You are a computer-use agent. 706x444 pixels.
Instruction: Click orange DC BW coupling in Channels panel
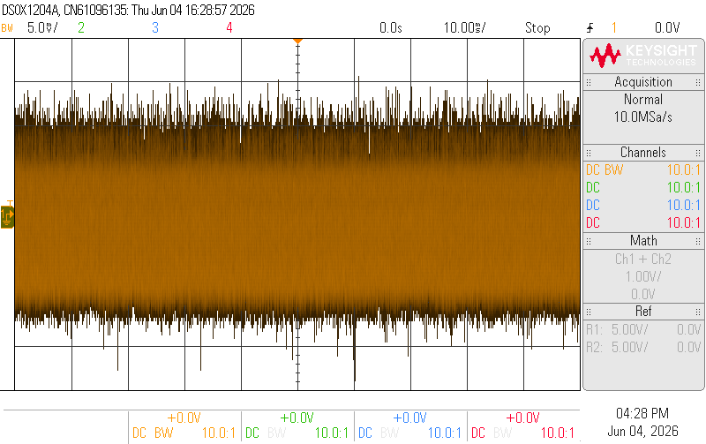point(605,170)
